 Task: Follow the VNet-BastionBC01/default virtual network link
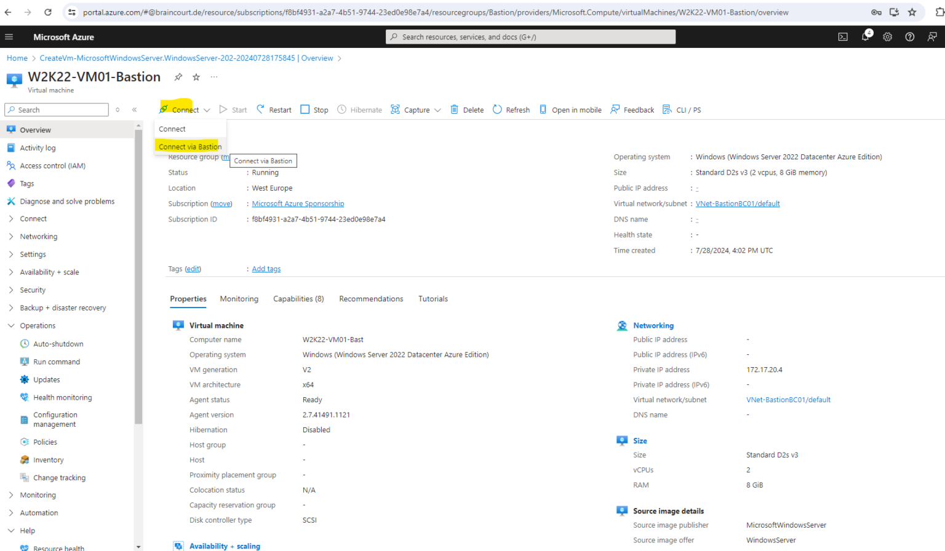pyautogui.click(x=737, y=204)
